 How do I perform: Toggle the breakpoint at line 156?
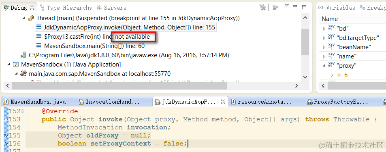[x=6, y=144]
